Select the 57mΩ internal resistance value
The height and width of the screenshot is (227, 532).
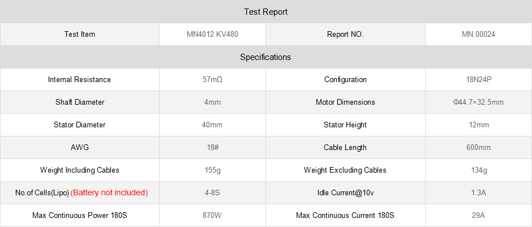point(212,80)
